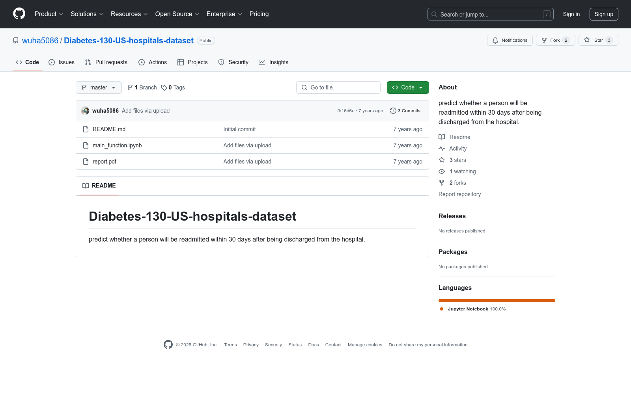Click the magnifier icon in Go to file

click(x=304, y=87)
